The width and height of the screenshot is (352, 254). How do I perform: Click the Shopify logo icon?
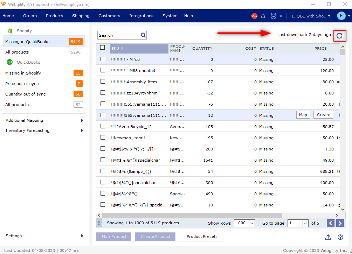[x=10, y=31]
